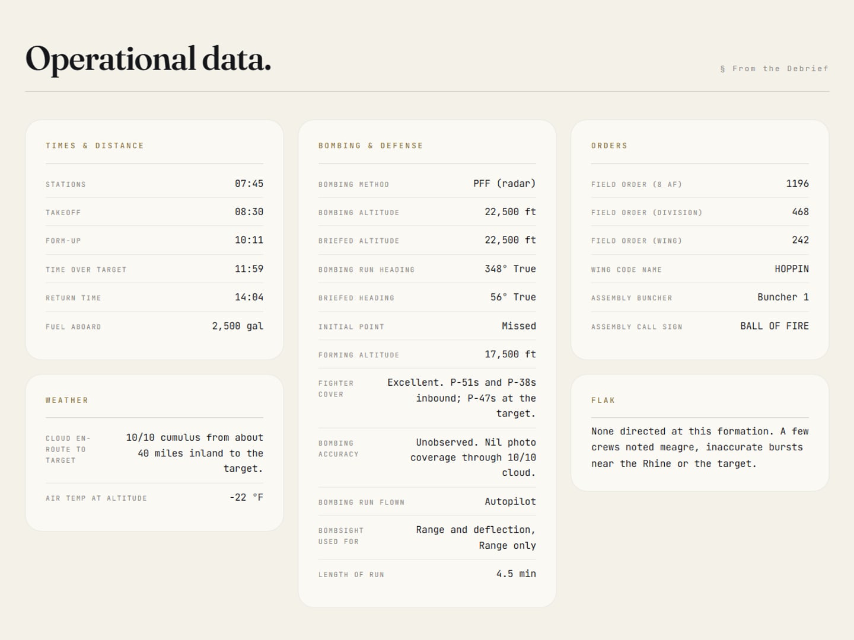854x640 pixels.
Task: Select the briefed heading 56° True
Action: pyautogui.click(x=513, y=297)
